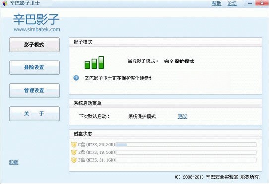Click 完全保护模式 current mode text
Image resolution: width=269 pixels, height=184 pixels.
click(x=179, y=61)
